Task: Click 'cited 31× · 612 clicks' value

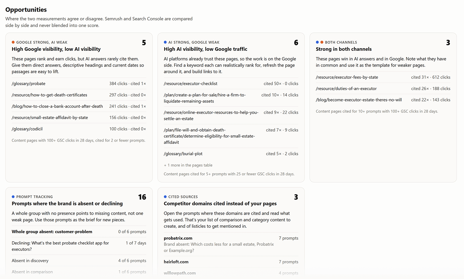Action: pyautogui.click(x=431, y=77)
